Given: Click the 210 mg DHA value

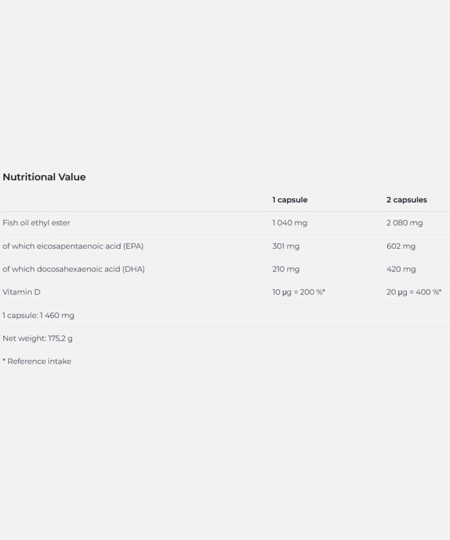Looking at the screenshot, I should tap(286, 269).
